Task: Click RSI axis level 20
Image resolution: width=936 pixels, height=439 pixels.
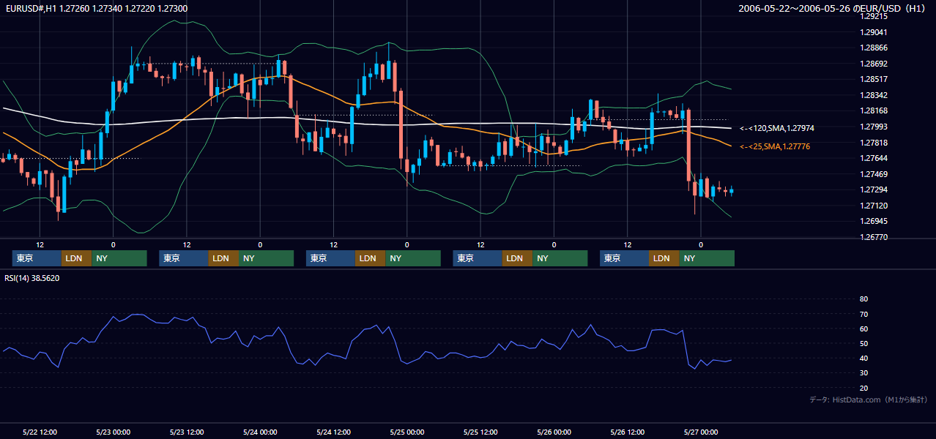Action: [863, 388]
